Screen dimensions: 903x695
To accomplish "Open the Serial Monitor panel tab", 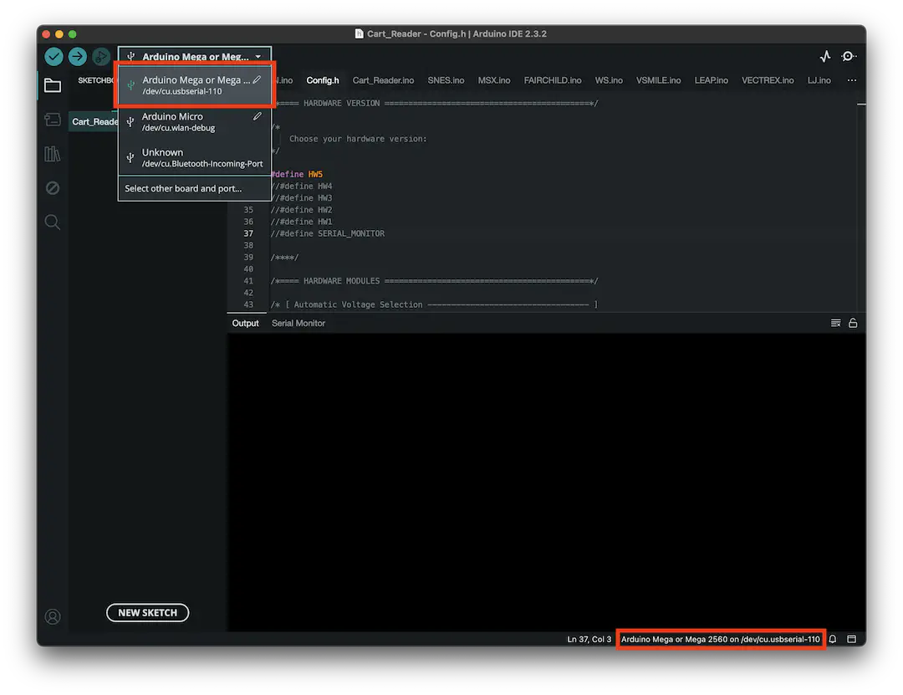I will point(298,324).
